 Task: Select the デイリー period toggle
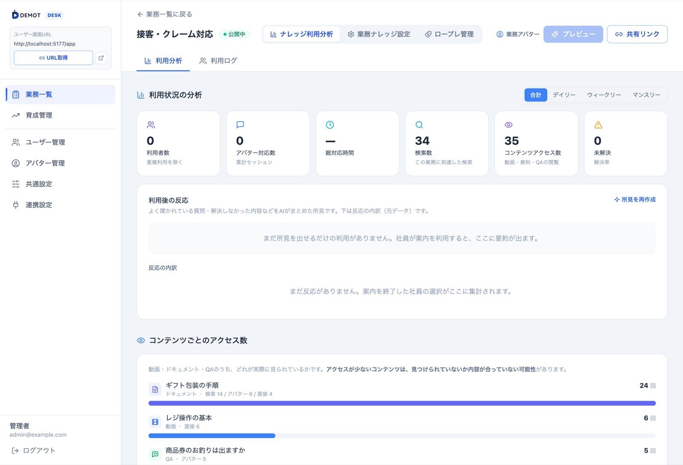pyautogui.click(x=564, y=95)
